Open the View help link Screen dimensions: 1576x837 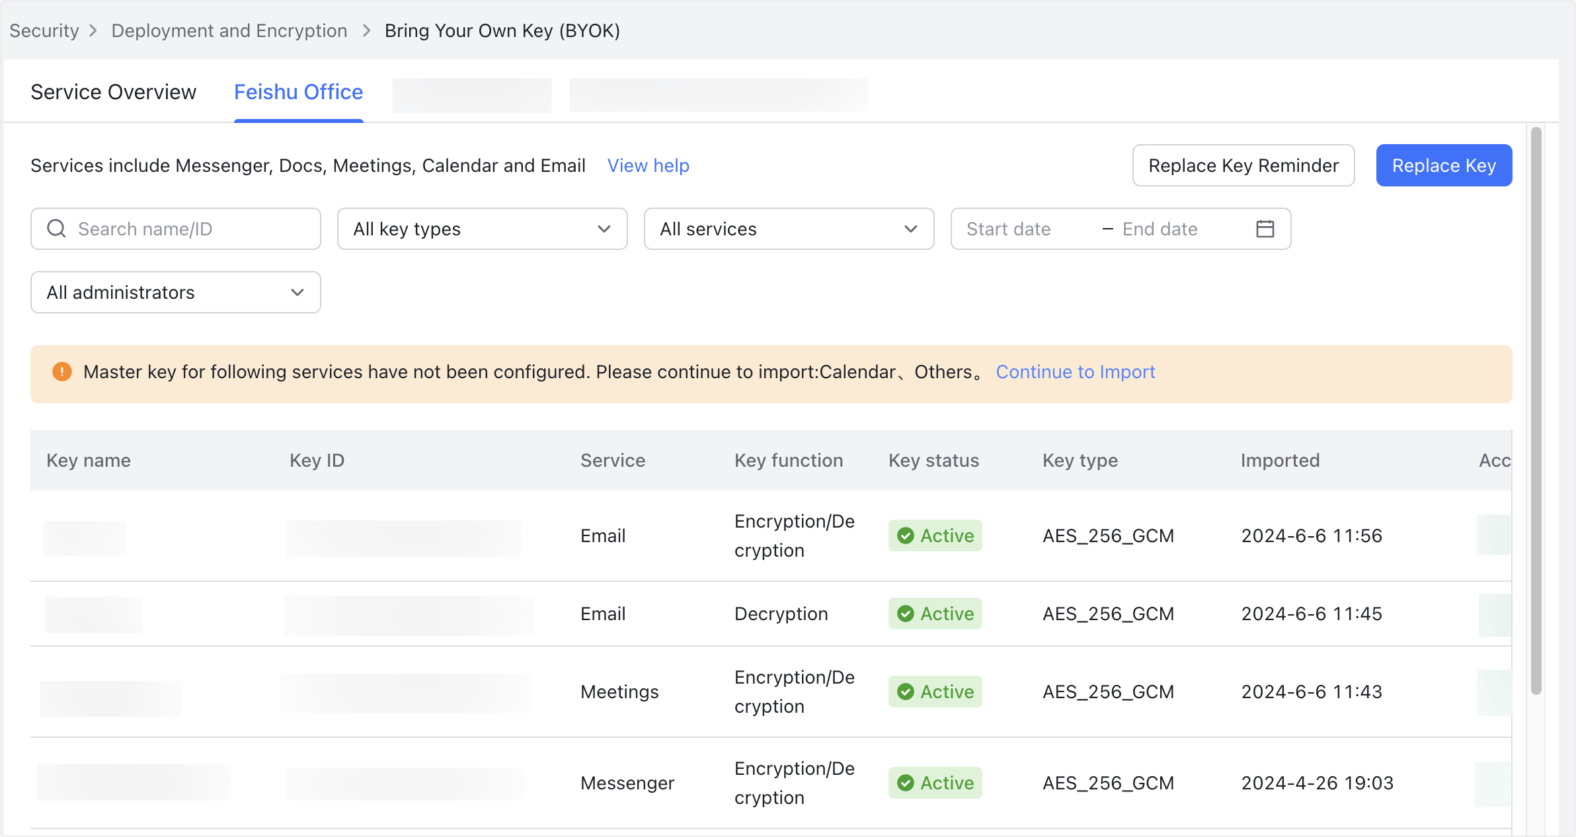click(x=648, y=165)
